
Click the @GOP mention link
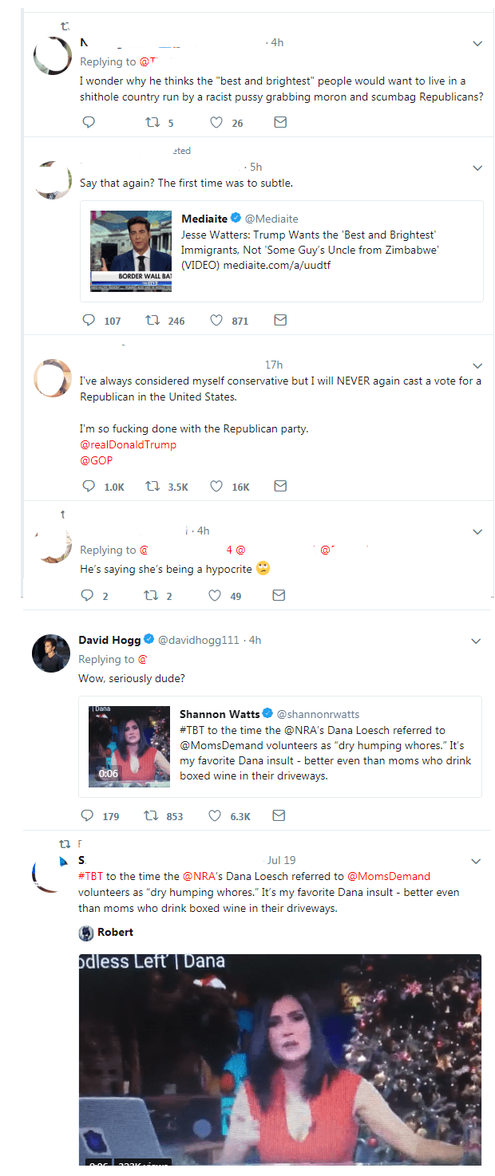coord(96,460)
